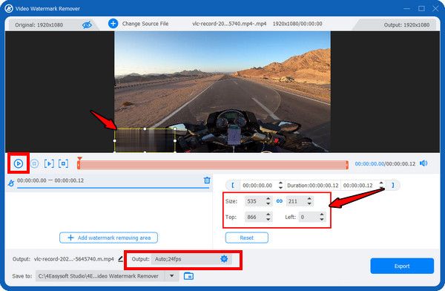Click the top-middle handle of selection box
The height and width of the screenshot is (291, 445).
click(145, 128)
